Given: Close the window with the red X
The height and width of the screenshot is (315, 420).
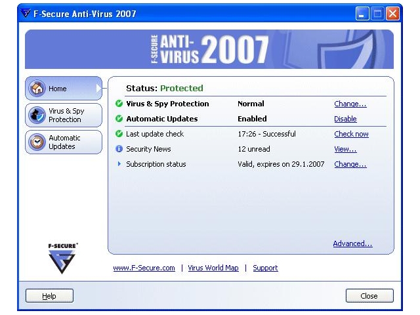Looking at the screenshot, I should tap(392, 13).
